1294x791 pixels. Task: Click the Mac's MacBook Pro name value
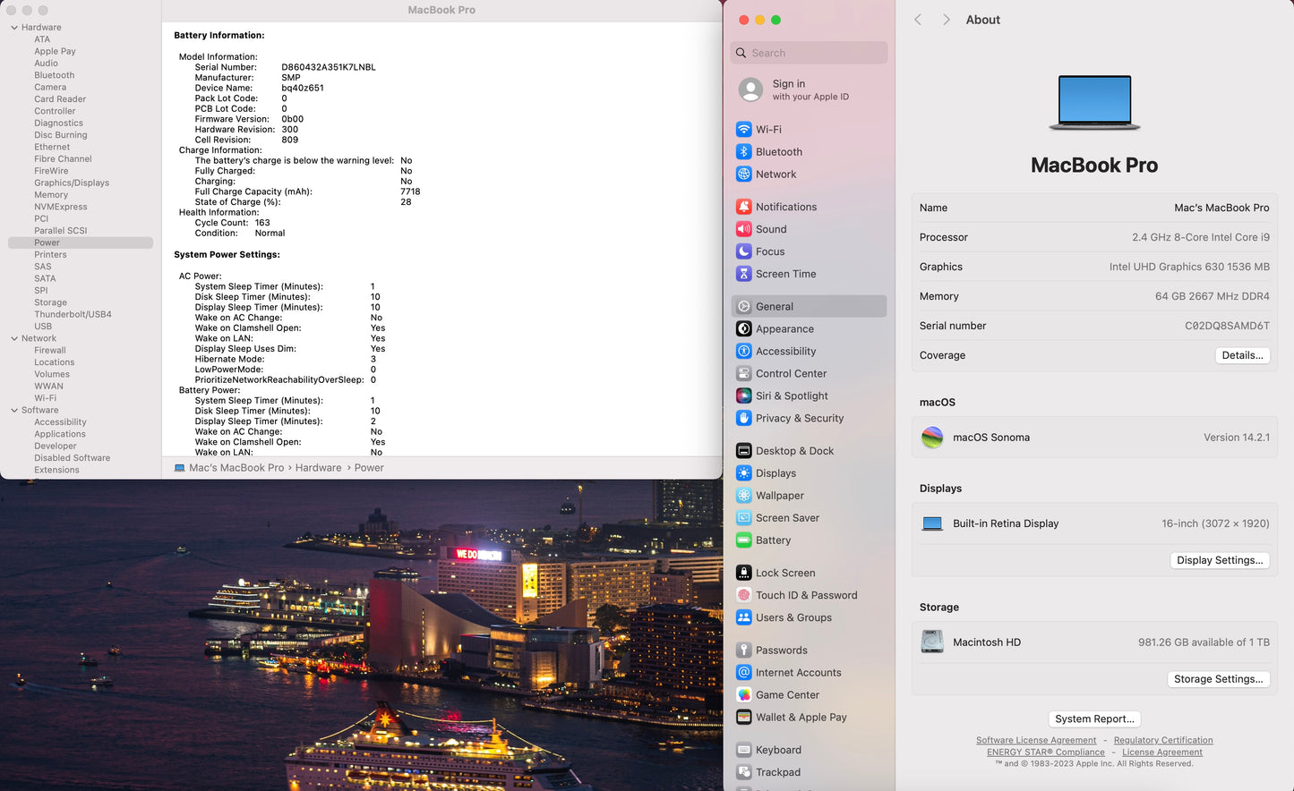pyautogui.click(x=1221, y=208)
